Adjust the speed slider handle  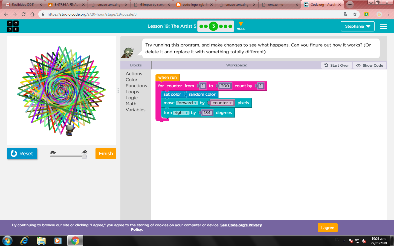click(85, 156)
